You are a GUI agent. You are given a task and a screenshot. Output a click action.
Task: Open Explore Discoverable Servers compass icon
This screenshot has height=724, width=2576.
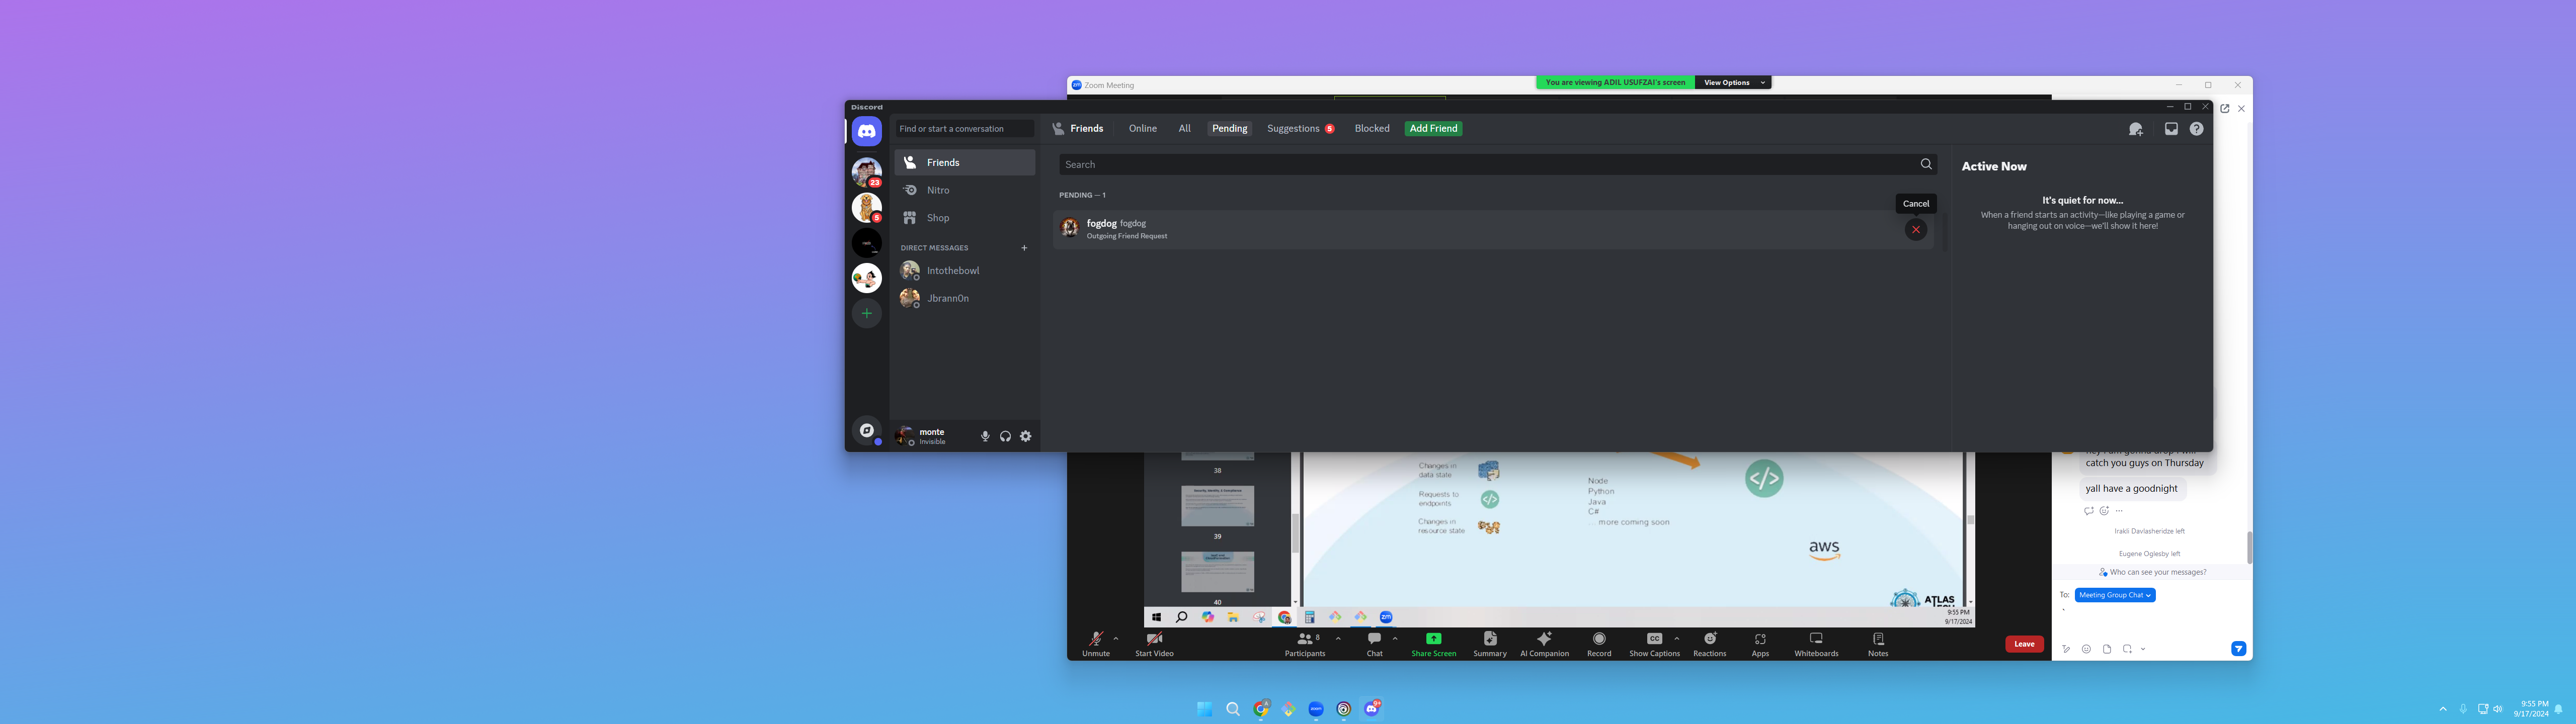tap(866, 431)
